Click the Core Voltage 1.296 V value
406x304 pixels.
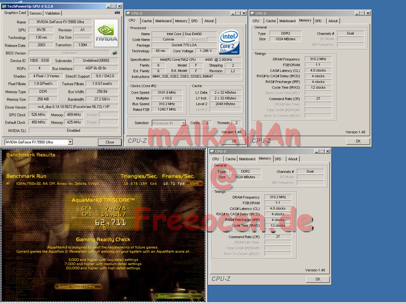(206, 51)
